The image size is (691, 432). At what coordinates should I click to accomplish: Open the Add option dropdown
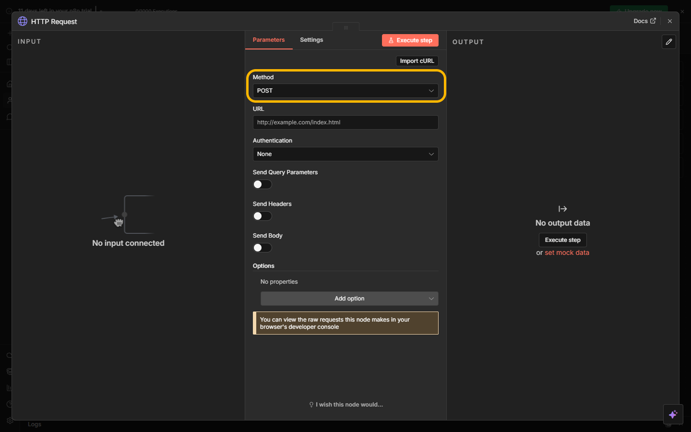click(349, 299)
